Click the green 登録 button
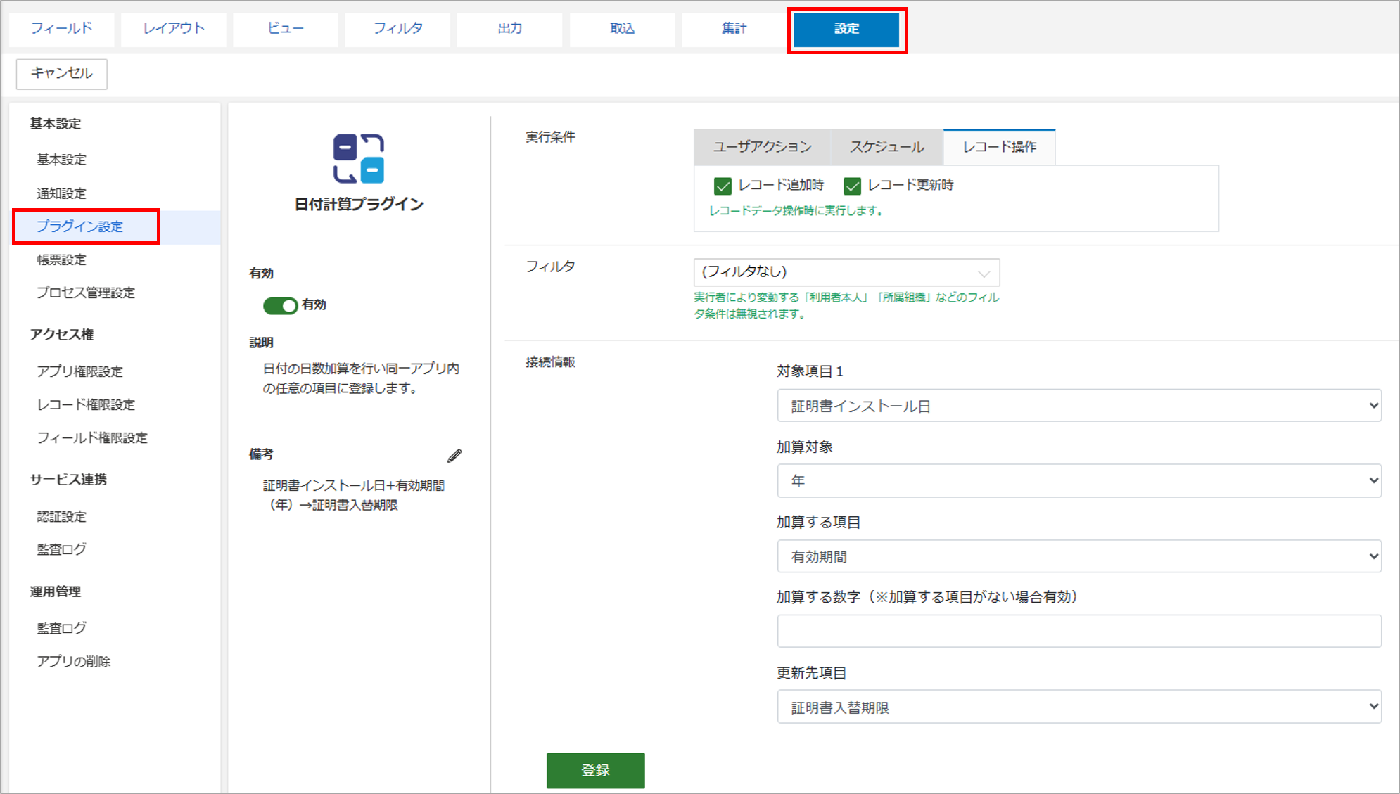Viewport: 1400px width, 794px height. click(595, 770)
